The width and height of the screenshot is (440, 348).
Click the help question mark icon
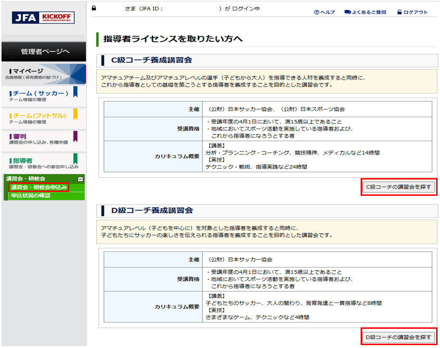tap(316, 12)
